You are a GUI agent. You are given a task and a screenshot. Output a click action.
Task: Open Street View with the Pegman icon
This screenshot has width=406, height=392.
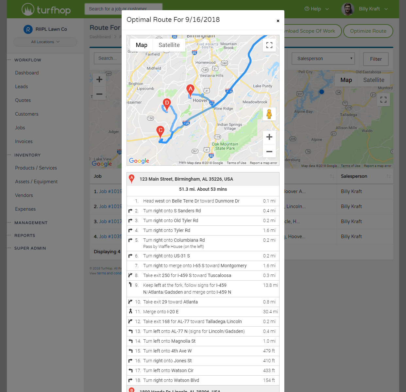[269, 114]
